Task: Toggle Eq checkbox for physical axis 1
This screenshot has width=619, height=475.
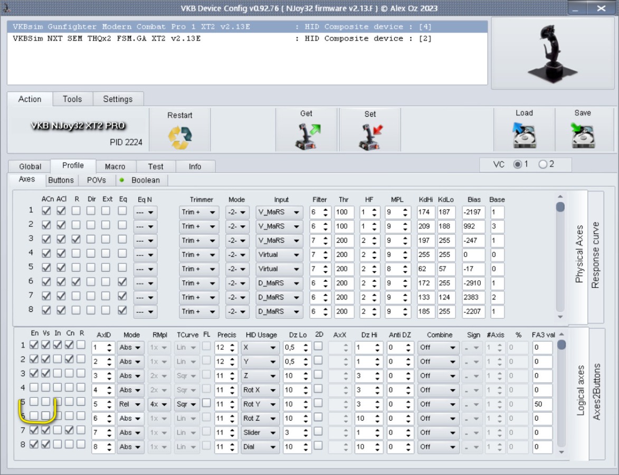Action: (122, 211)
